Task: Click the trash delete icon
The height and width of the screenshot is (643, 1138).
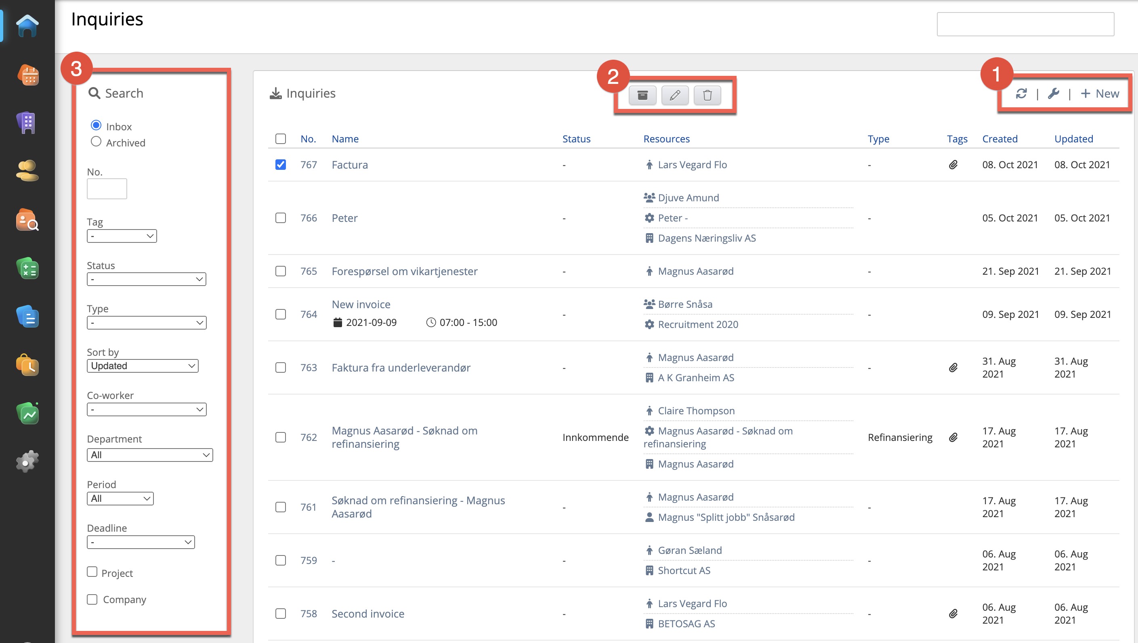Action: [x=707, y=95]
